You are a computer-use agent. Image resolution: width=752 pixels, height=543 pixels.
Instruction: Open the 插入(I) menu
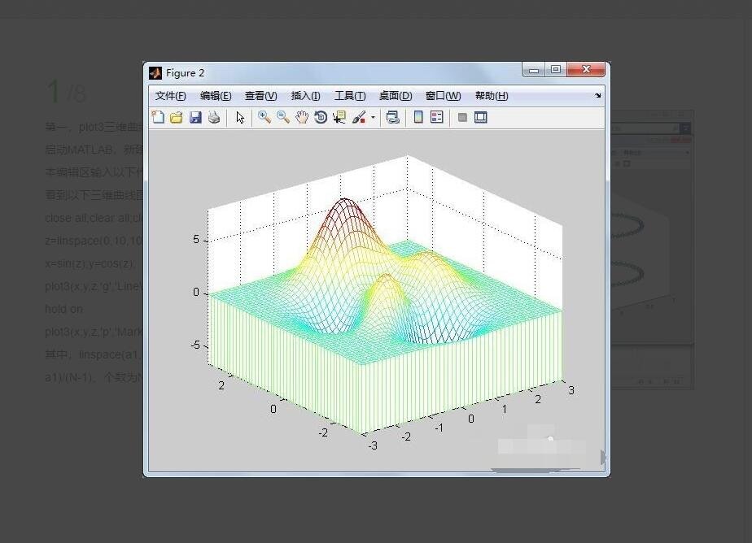tap(306, 96)
